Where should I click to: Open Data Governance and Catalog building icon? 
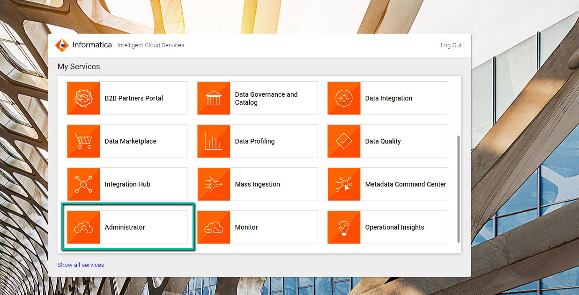click(214, 98)
